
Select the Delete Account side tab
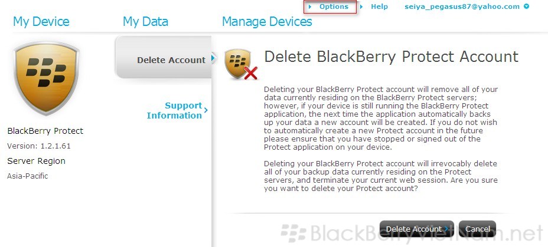(x=171, y=60)
